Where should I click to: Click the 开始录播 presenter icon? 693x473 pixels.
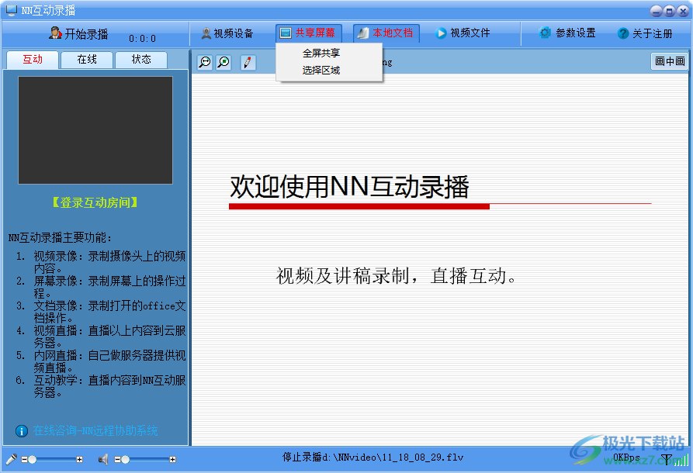tap(55, 33)
